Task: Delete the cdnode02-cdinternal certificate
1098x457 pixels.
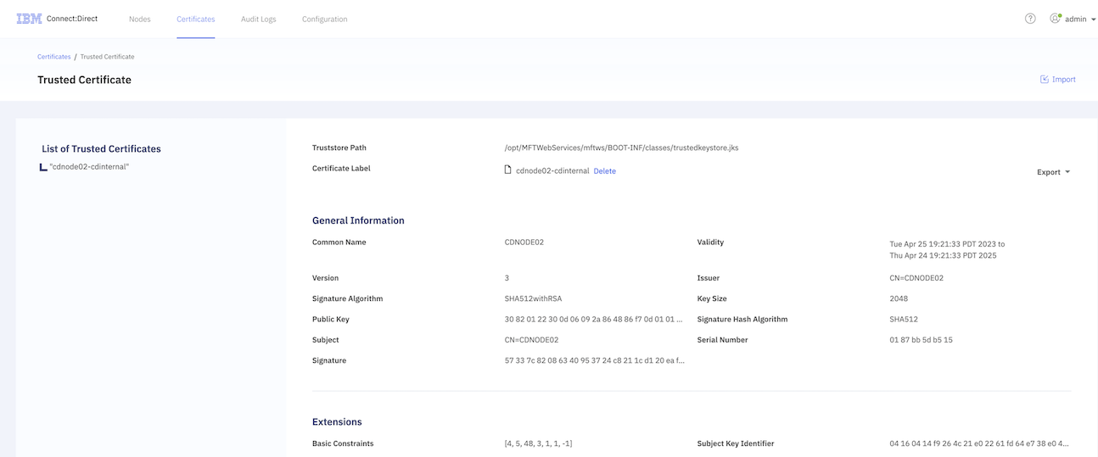Action: coord(604,171)
